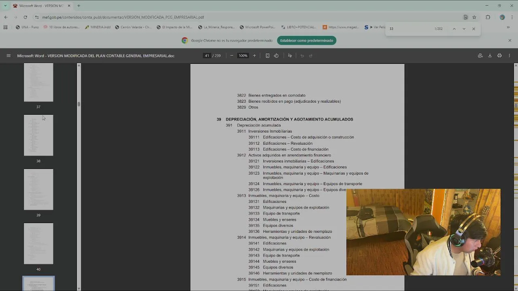
Task: Open the Cerrón Velarde bookmark
Action: click(133, 27)
